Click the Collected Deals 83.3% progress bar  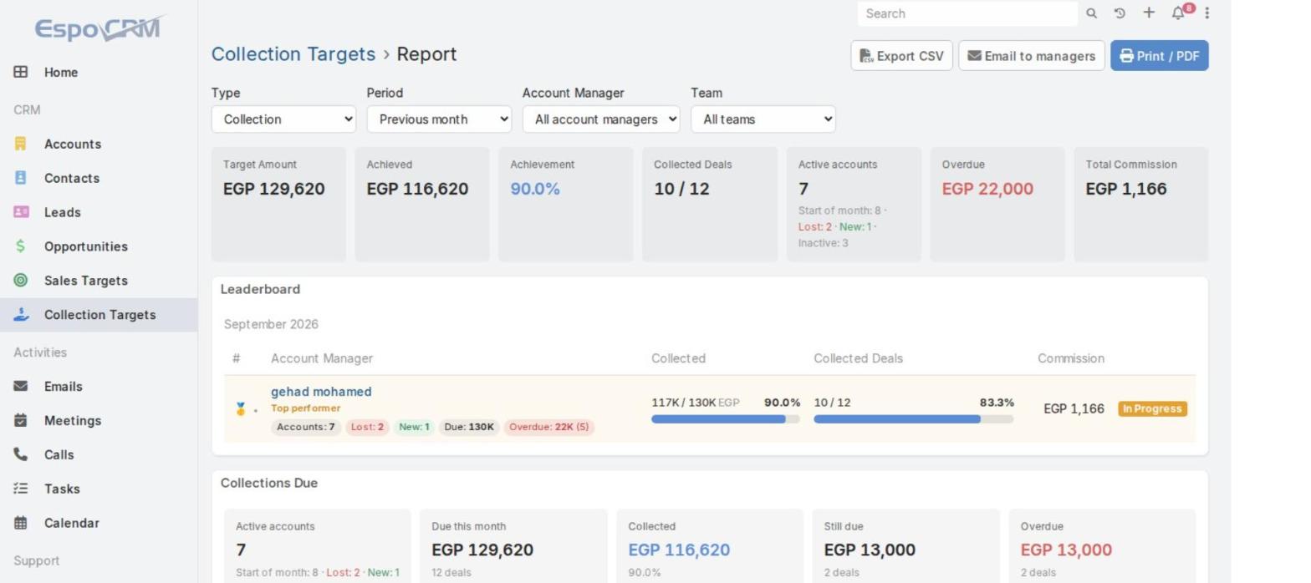coord(914,419)
